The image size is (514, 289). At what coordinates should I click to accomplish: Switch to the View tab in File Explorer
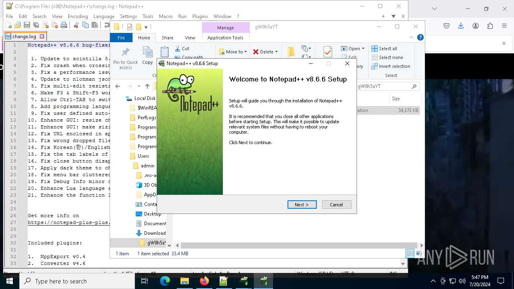[190, 37]
